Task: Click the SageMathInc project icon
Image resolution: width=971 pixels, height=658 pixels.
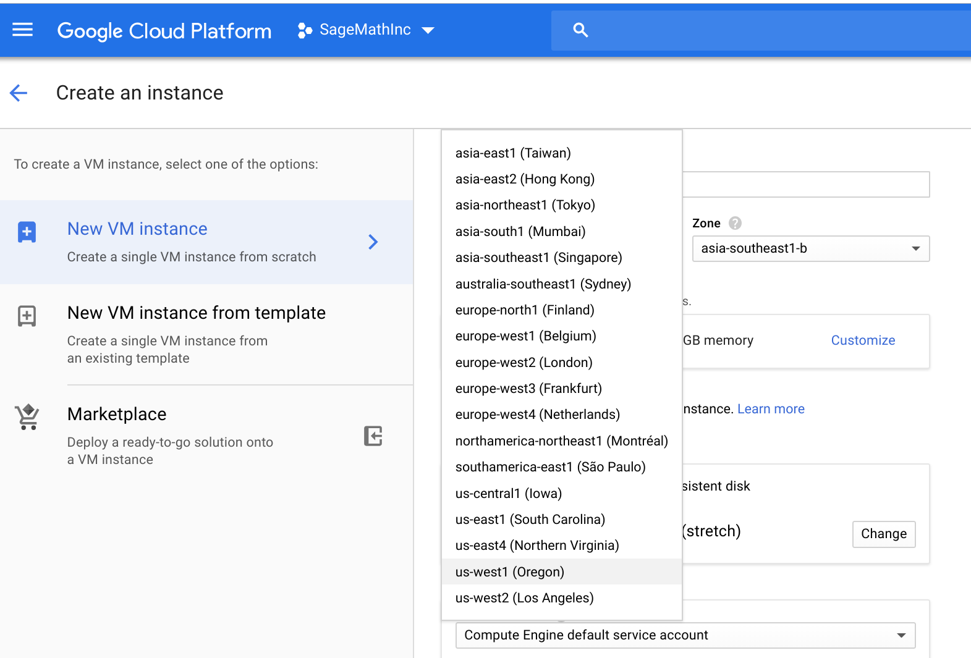Action: tap(305, 30)
